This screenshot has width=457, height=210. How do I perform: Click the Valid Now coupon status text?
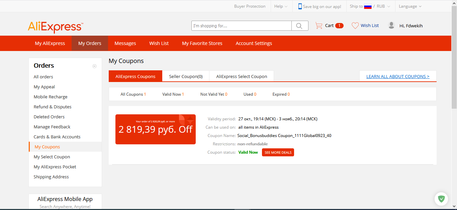(248, 152)
